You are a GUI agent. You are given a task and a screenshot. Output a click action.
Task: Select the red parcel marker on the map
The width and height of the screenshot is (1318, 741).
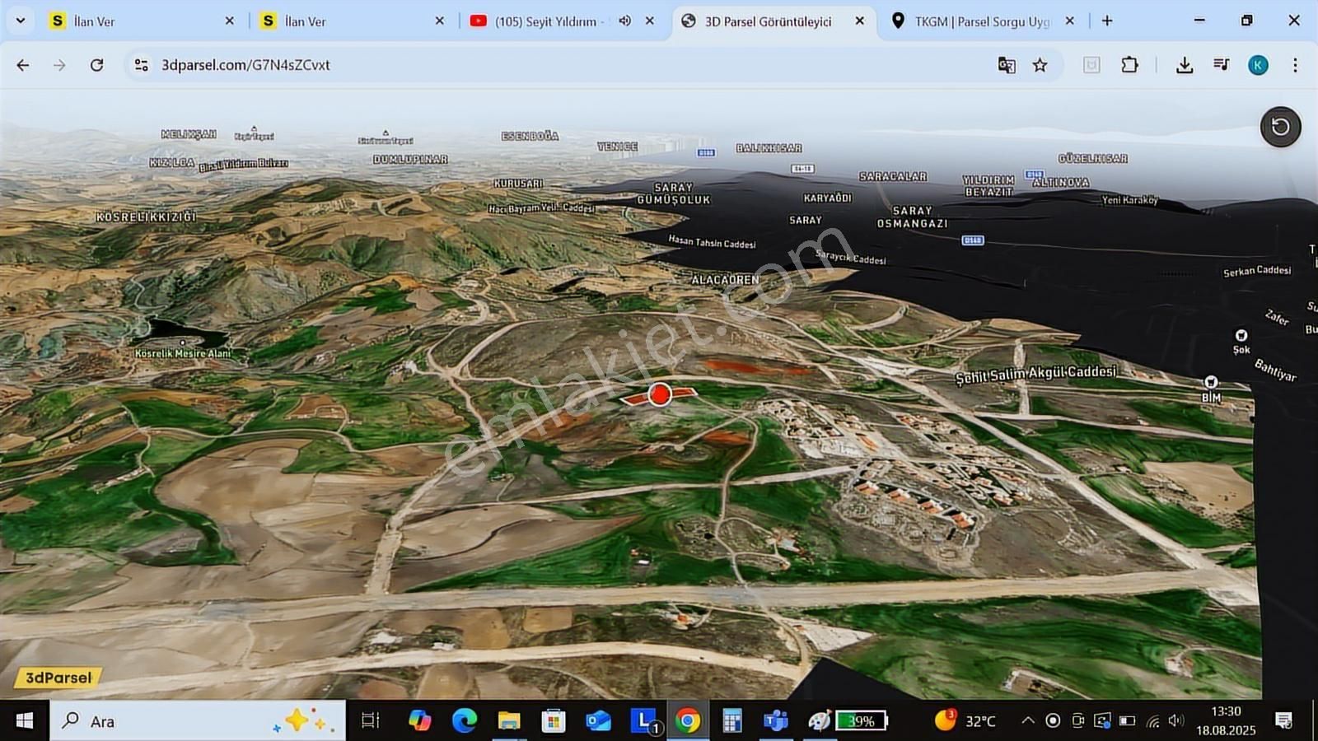point(659,394)
